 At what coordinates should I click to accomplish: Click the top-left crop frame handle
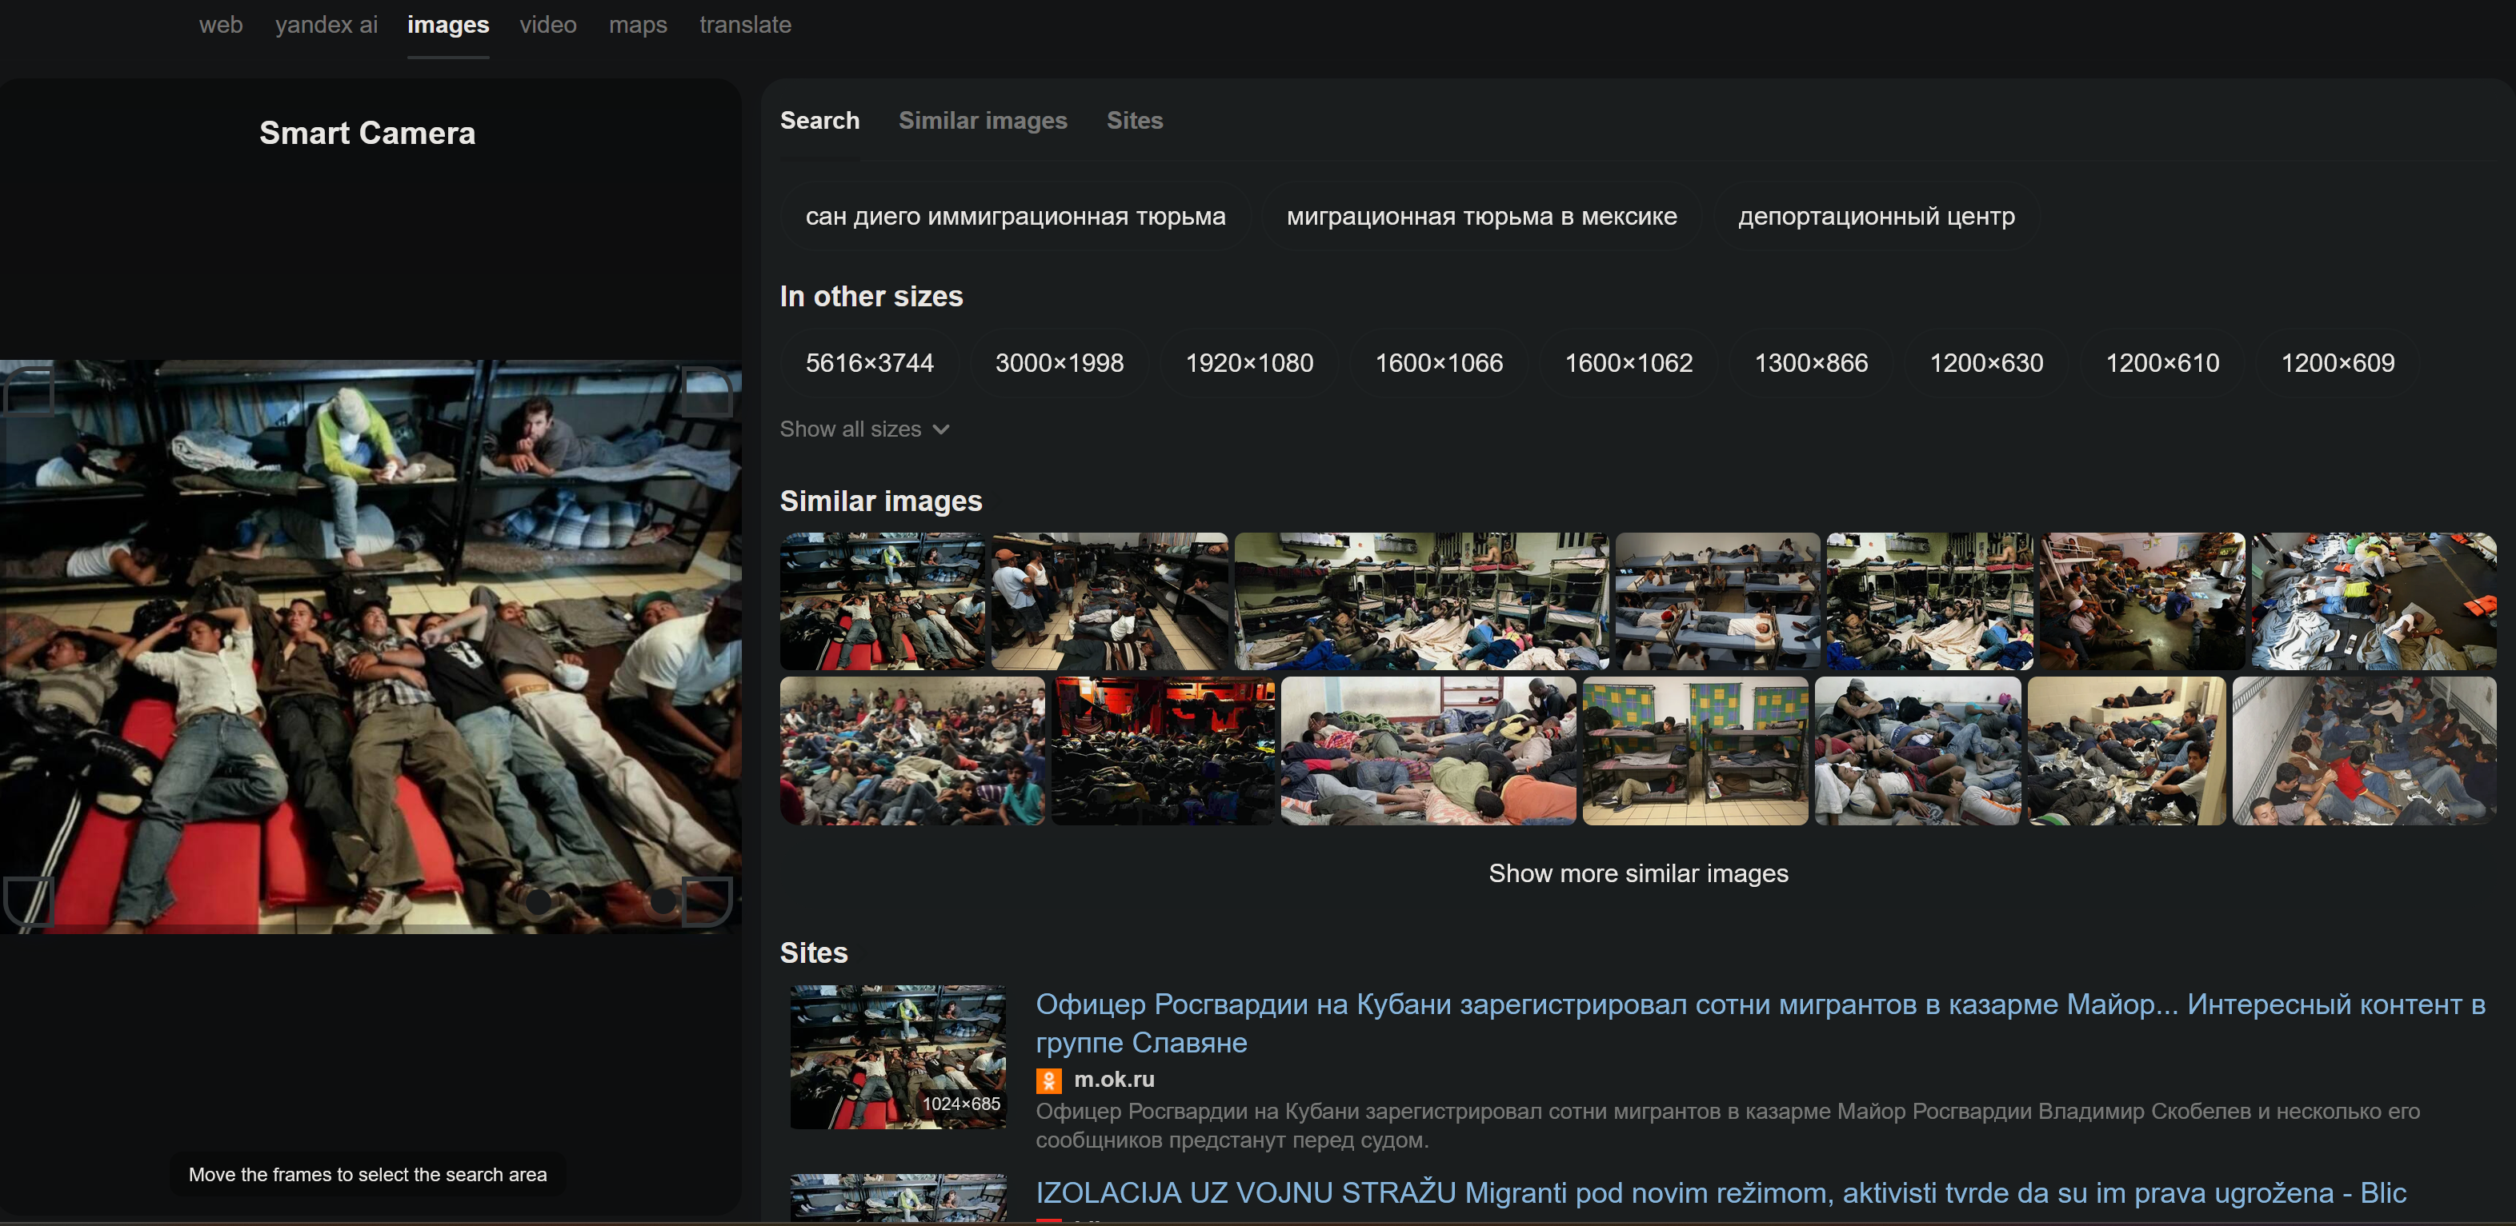click(x=27, y=390)
